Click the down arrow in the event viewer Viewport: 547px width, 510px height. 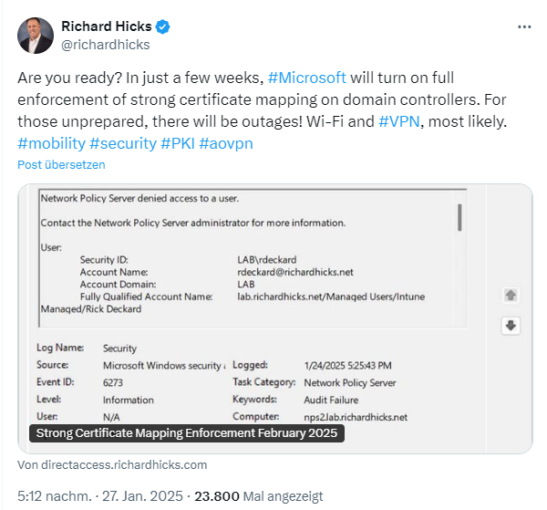[x=511, y=326]
